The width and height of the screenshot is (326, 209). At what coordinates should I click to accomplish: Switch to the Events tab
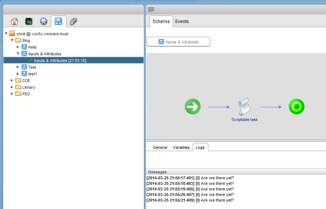click(182, 22)
